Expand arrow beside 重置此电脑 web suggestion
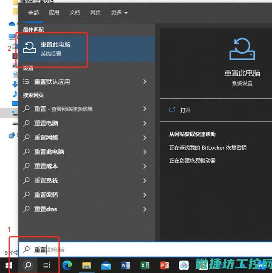The image size is (272, 273). coord(145,152)
